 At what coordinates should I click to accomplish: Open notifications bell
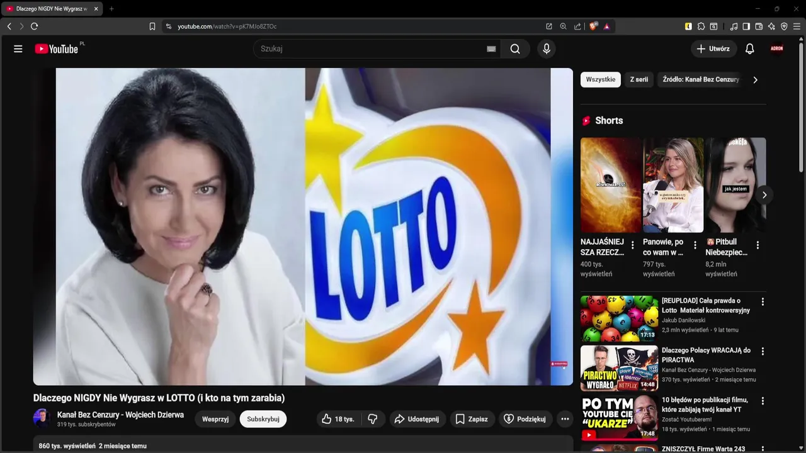click(x=749, y=48)
